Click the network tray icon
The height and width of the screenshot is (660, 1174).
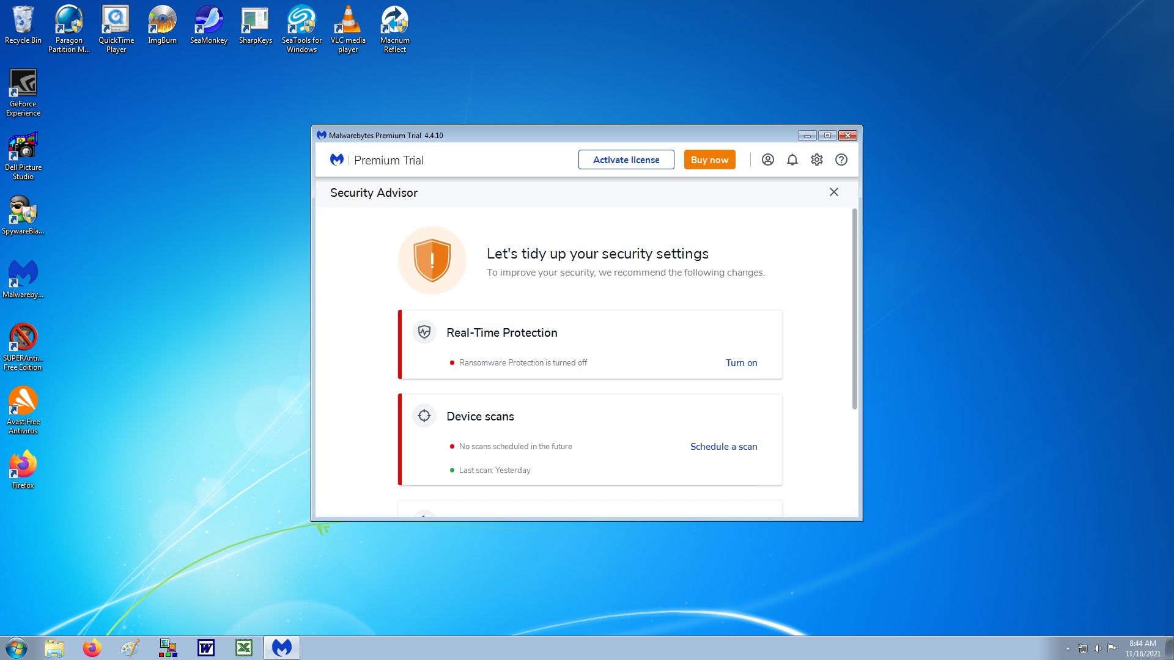pos(1083,648)
